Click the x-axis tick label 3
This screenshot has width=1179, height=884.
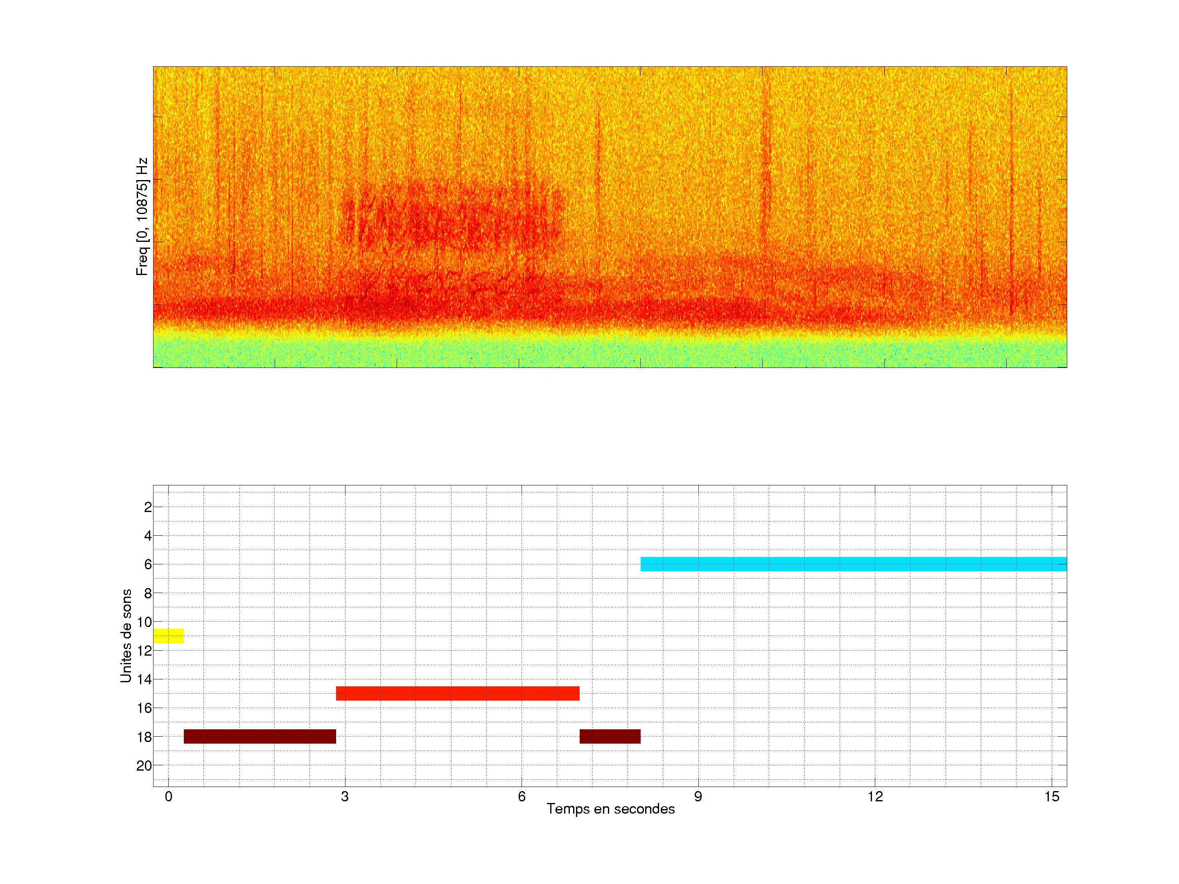click(345, 796)
